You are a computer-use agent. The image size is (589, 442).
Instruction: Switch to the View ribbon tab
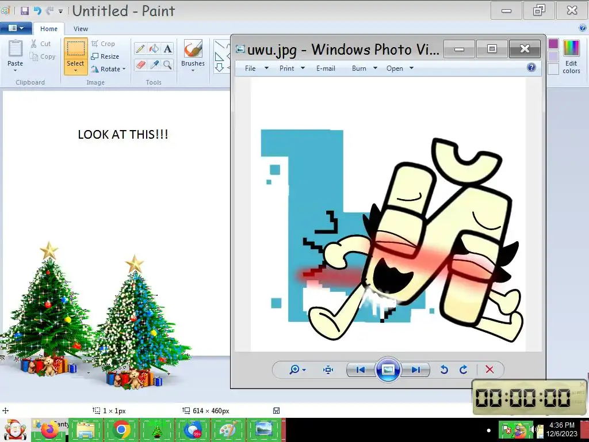[81, 29]
